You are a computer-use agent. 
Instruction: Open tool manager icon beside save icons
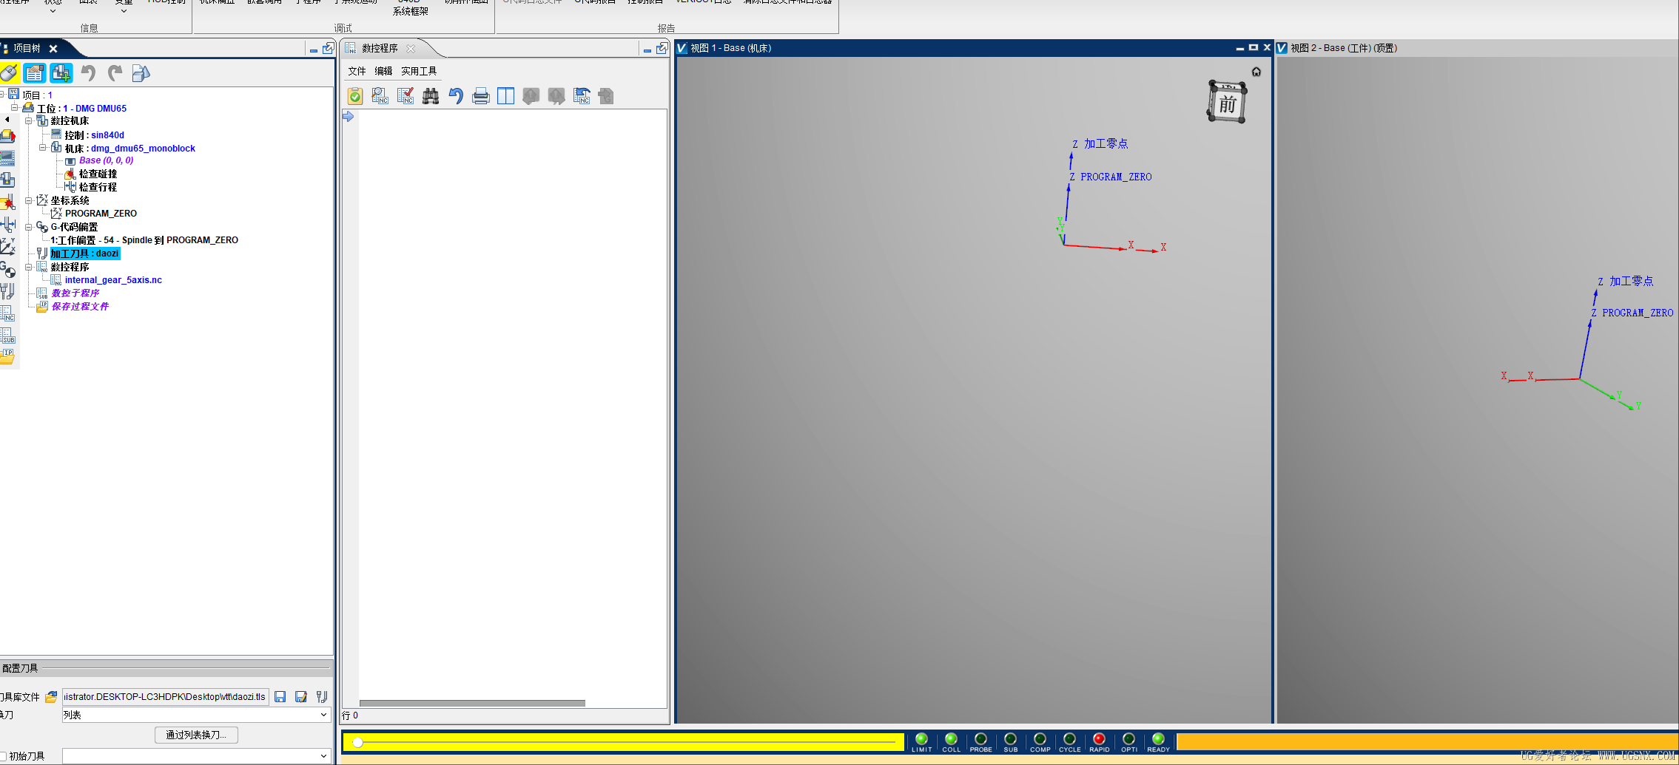[x=322, y=697]
